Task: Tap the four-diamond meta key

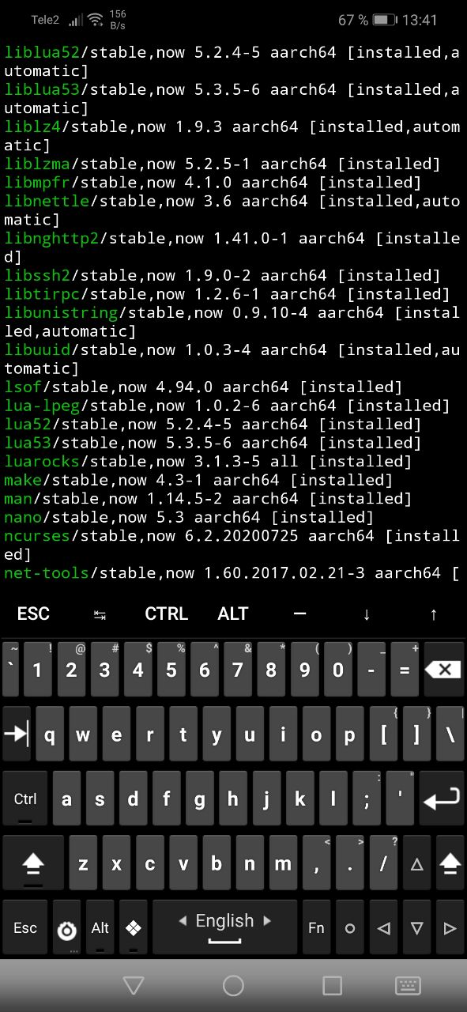Action: coord(134,928)
